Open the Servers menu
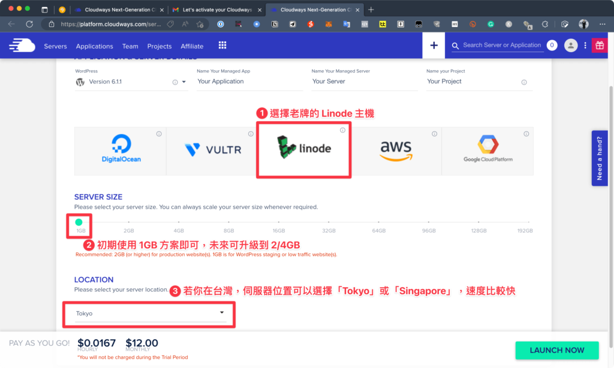Viewport: 614px width, 368px height. coord(55,46)
